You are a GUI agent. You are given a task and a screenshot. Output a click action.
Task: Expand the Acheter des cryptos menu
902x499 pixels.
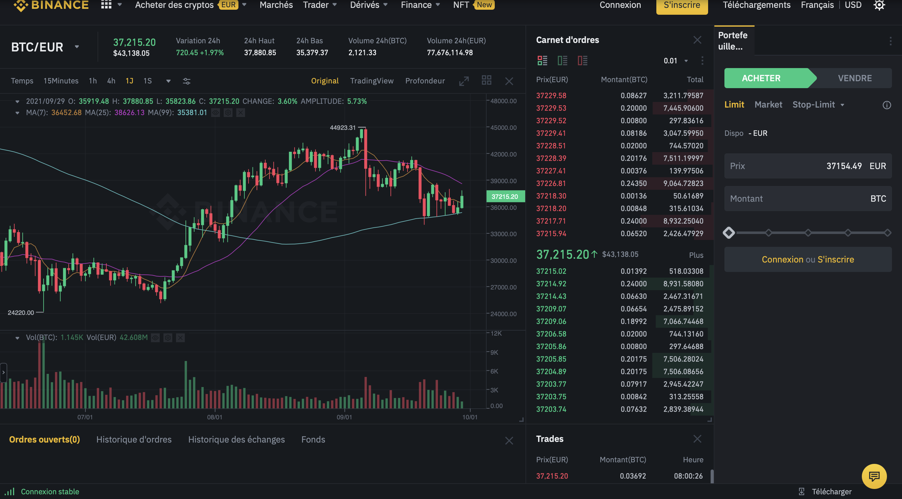[x=190, y=5]
